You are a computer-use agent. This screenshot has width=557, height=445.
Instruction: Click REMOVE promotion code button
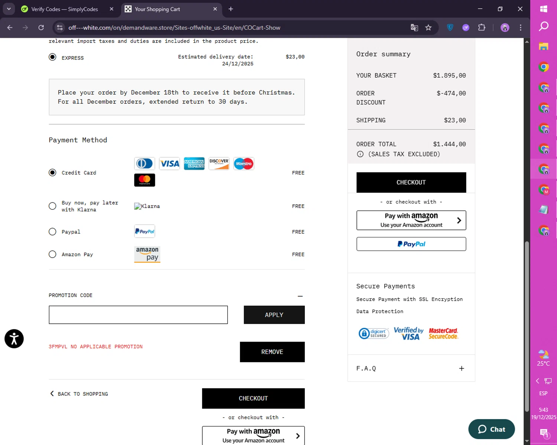272,352
